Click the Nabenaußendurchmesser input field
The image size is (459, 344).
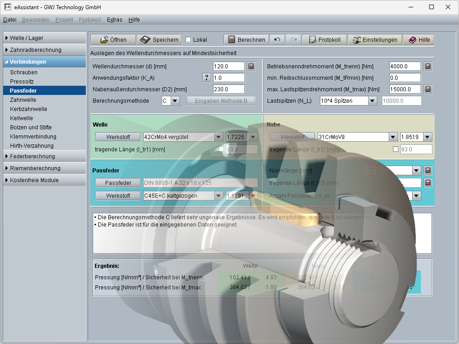point(229,89)
